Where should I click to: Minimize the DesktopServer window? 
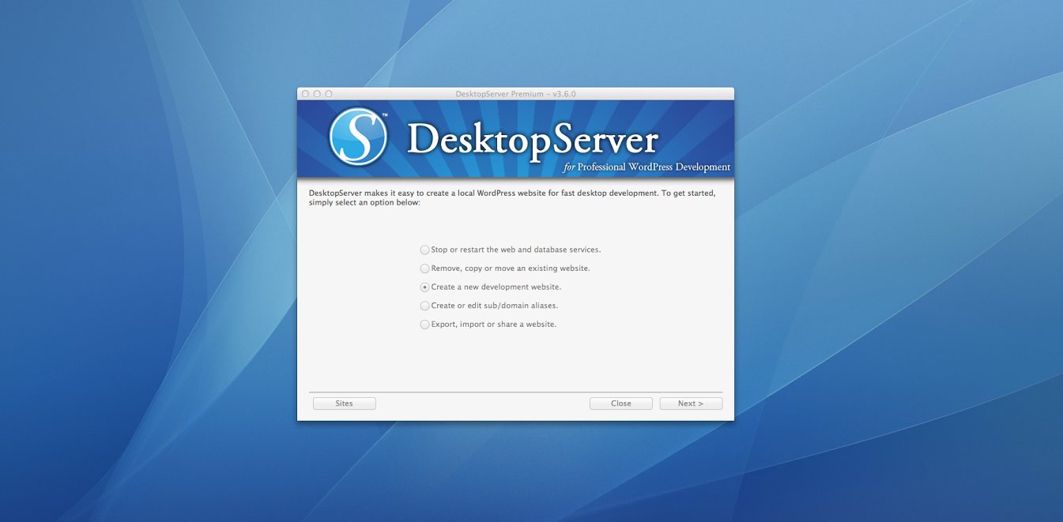(317, 94)
